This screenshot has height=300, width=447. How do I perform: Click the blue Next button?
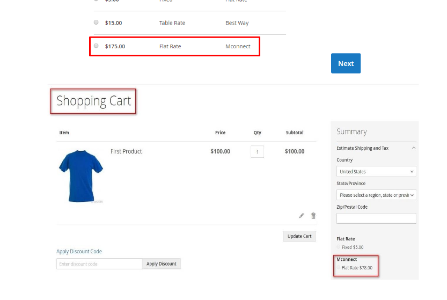(x=346, y=63)
